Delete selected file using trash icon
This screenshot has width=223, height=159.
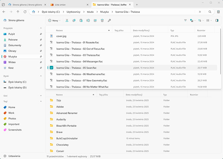(102, 21)
